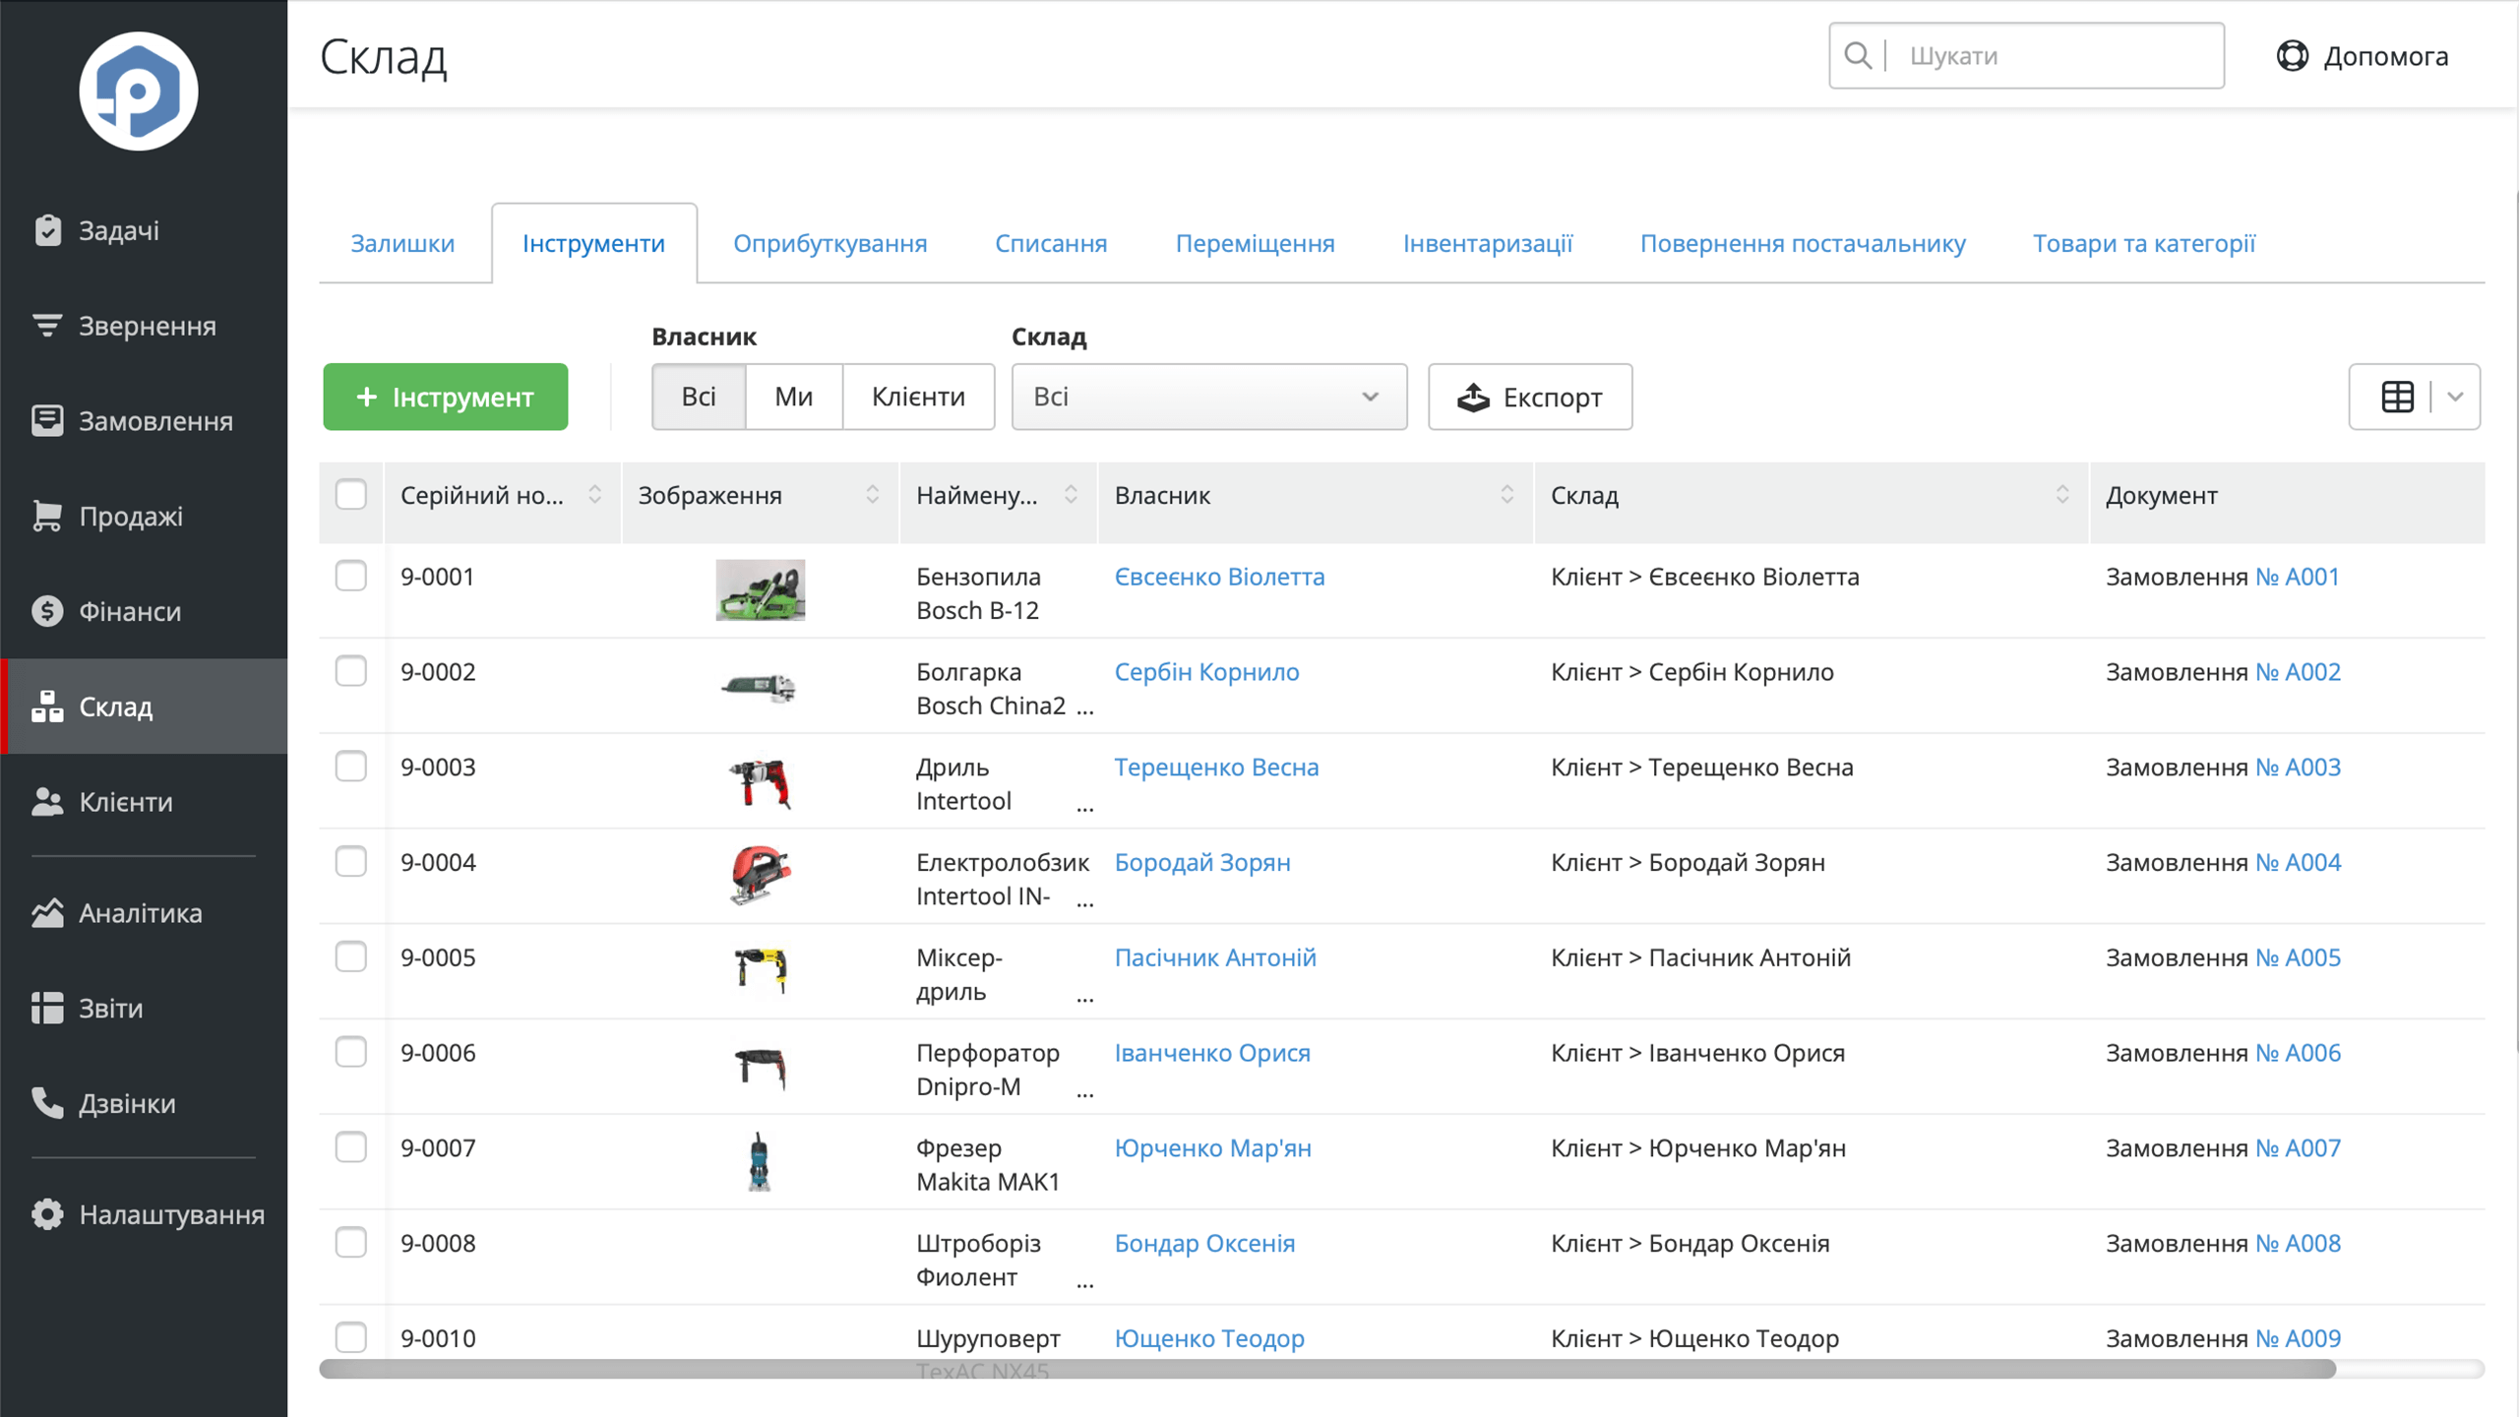2519x1417 pixels.
Task: Open the Дриль Intertool thumbnail image
Action: tap(760, 782)
